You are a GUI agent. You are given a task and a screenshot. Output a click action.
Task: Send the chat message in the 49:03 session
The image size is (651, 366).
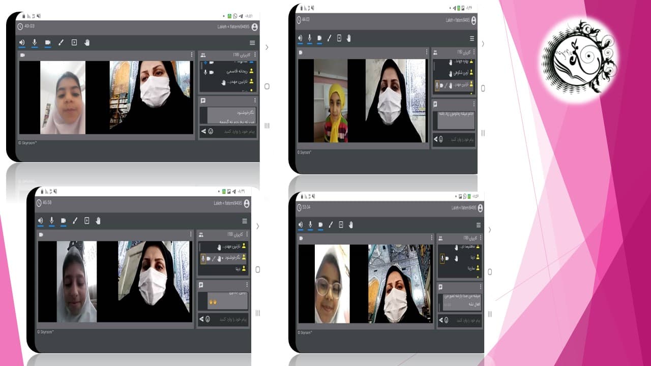pyautogui.click(x=203, y=132)
